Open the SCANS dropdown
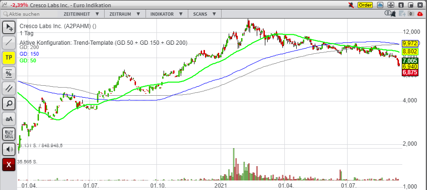 [204, 14]
